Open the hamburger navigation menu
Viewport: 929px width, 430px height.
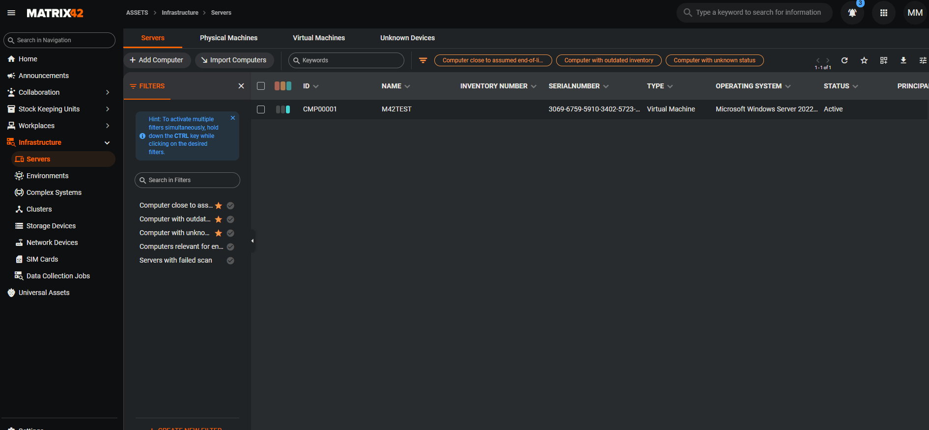pos(11,13)
